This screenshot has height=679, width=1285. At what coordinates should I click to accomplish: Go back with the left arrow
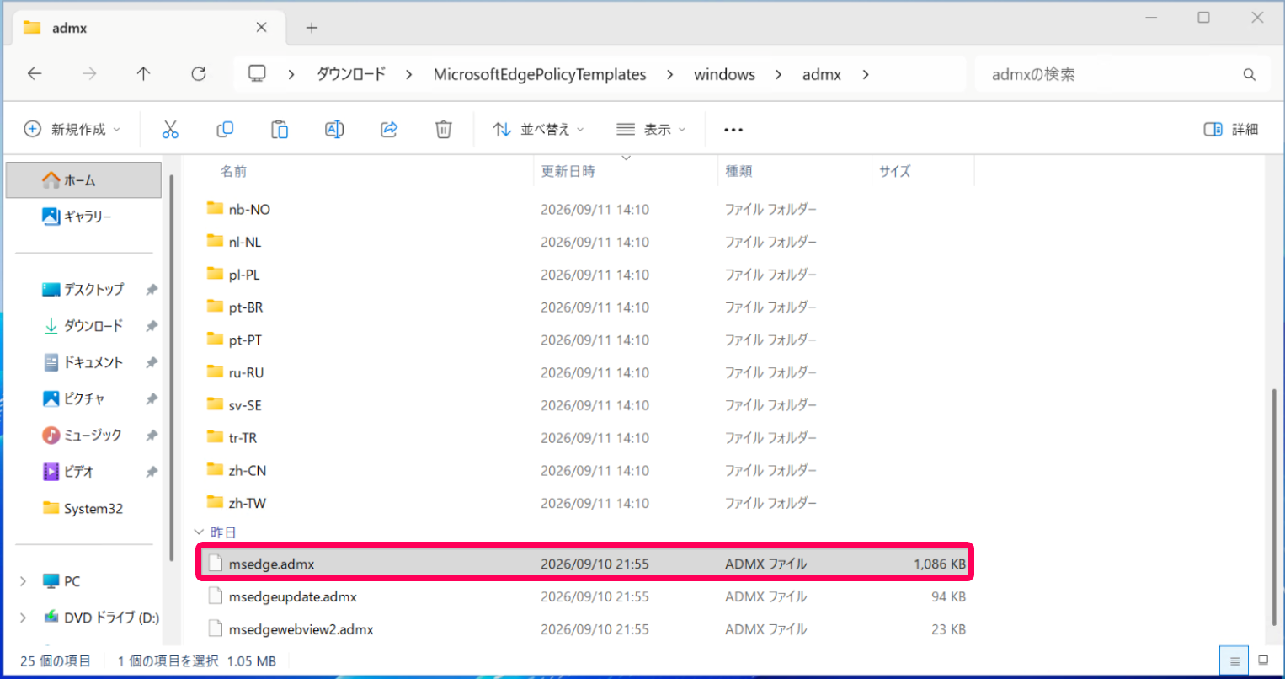pos(35,74)
